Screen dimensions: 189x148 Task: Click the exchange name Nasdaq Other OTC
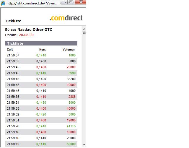tap(35, 30)
